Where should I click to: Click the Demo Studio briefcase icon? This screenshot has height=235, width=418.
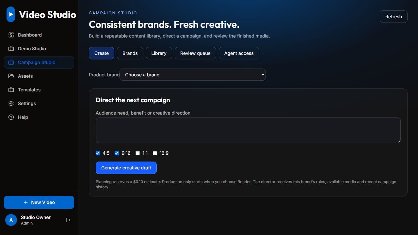tap(11, 49)
